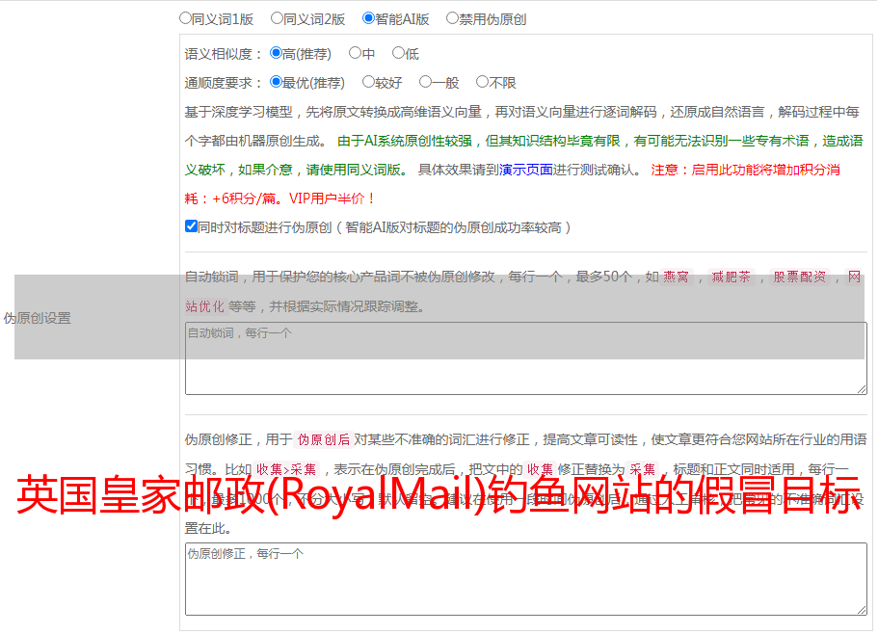Choose the 智能AI版 radio option
The image size is (878, 634).
[x=368, y=18]
